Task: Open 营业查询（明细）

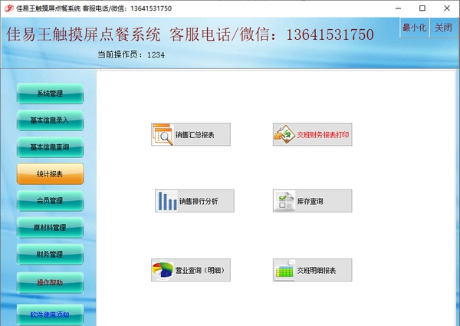Action: click(x=191, y=270)
